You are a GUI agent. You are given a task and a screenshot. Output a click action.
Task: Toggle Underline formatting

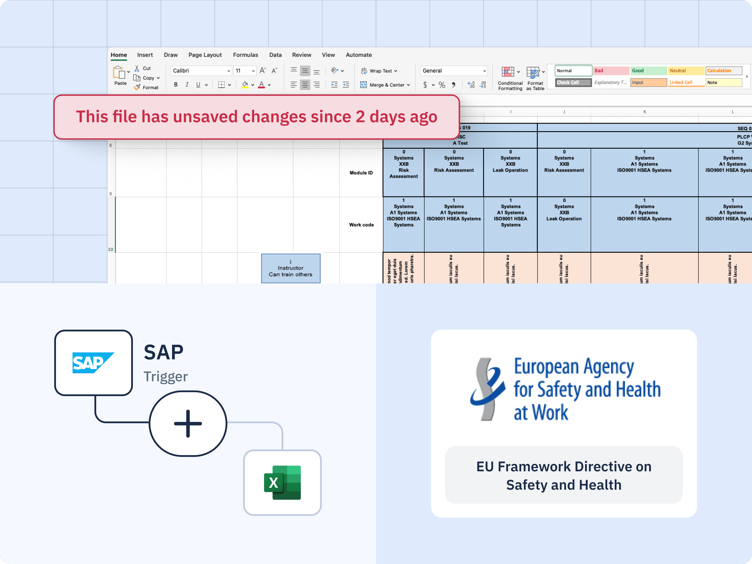tap(198, 85)
